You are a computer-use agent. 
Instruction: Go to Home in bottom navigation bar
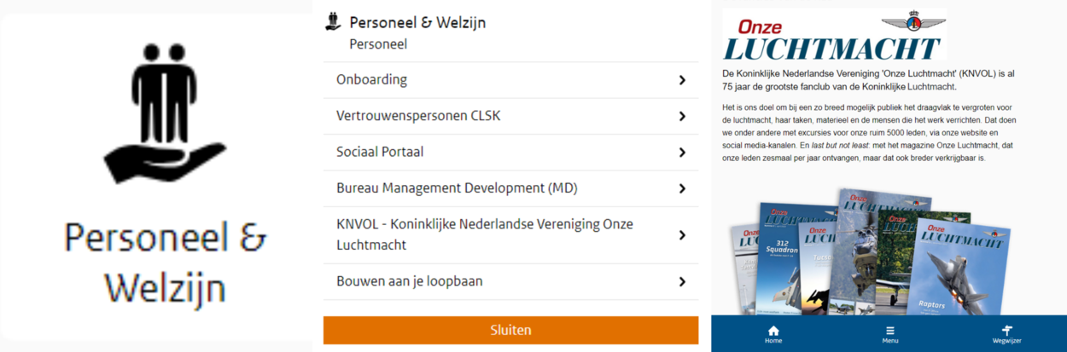(x=773, y=334)
